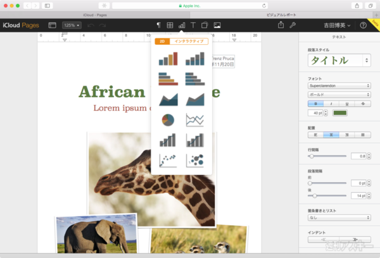Viewport: 380px width, 258px height.
Task: Justify text alignment
Action: click(x=363, y=135)
